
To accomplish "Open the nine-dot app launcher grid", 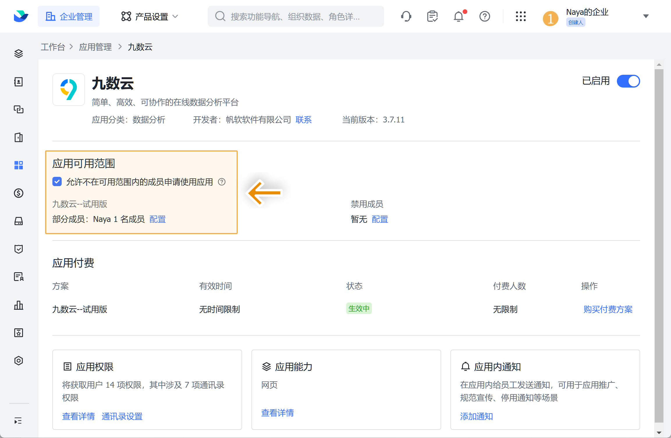I will (x=521, y=16).
